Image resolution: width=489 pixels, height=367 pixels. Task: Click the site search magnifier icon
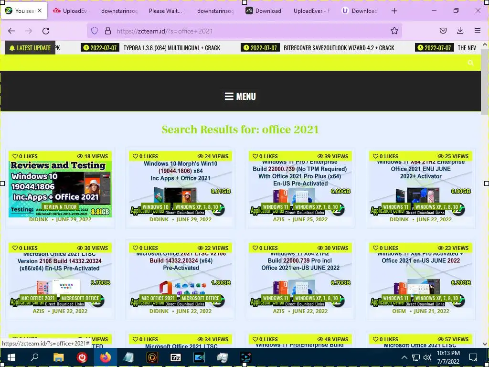pyautogui.click(x=470, y=63)
